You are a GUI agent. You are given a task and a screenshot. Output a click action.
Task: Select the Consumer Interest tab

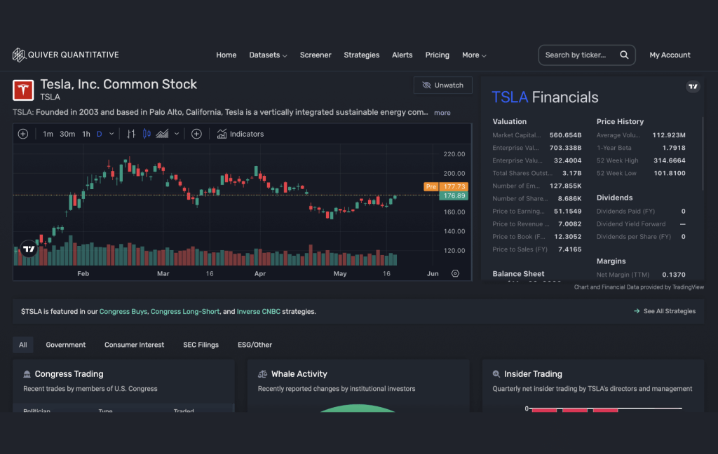pos(134,345)
